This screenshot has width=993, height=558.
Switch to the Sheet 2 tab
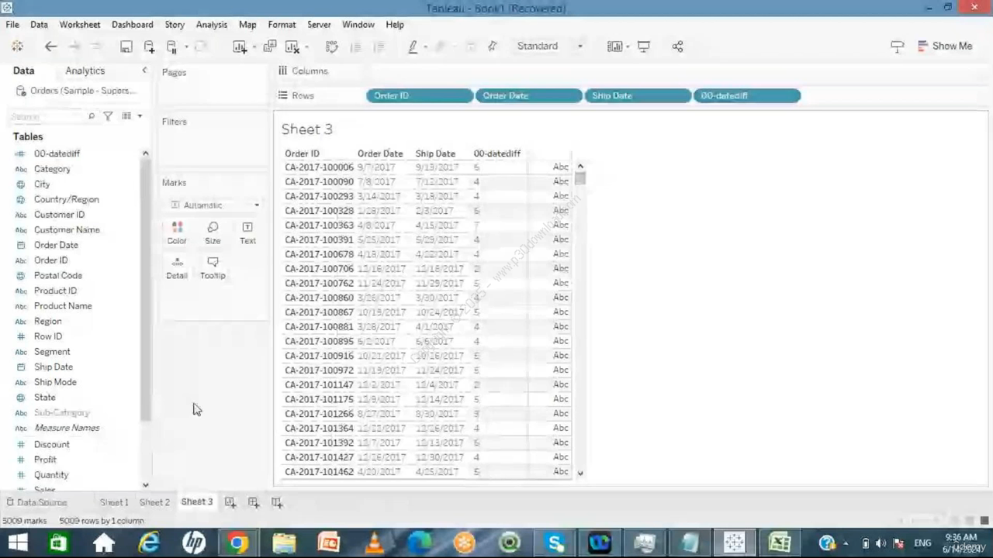(x=154, y=502)
